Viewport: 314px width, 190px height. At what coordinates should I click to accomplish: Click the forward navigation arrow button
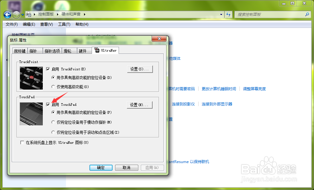point(16,14)
